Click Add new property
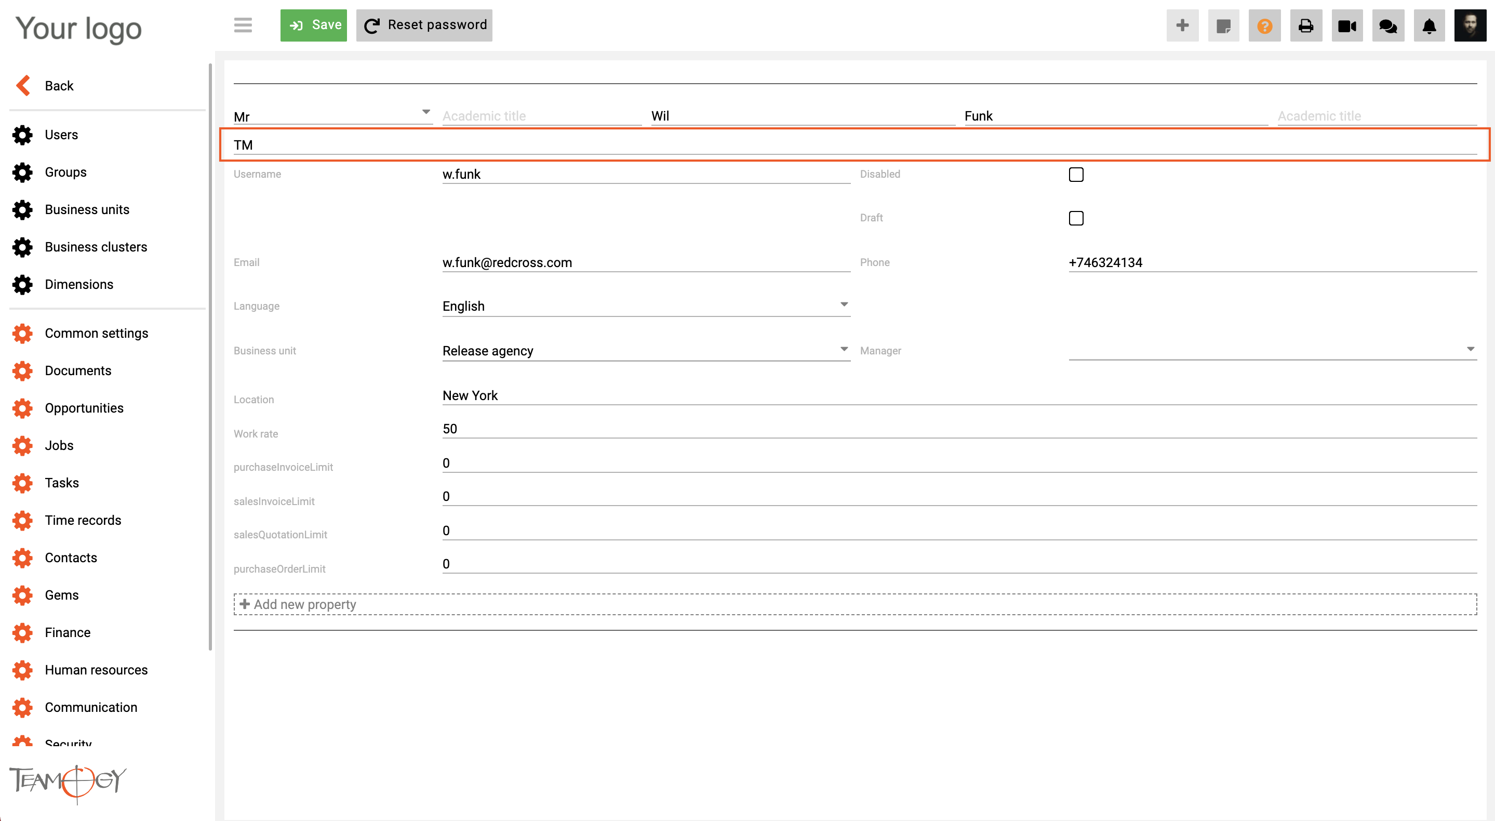Image resolution: width=1495 pixels, height=821 pixels. (855, 604)
